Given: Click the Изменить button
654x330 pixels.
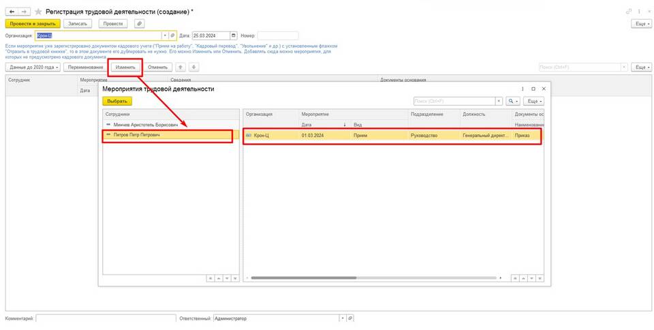Looking at the screenshot, I should pyautogui.click(x=125, y=67).
